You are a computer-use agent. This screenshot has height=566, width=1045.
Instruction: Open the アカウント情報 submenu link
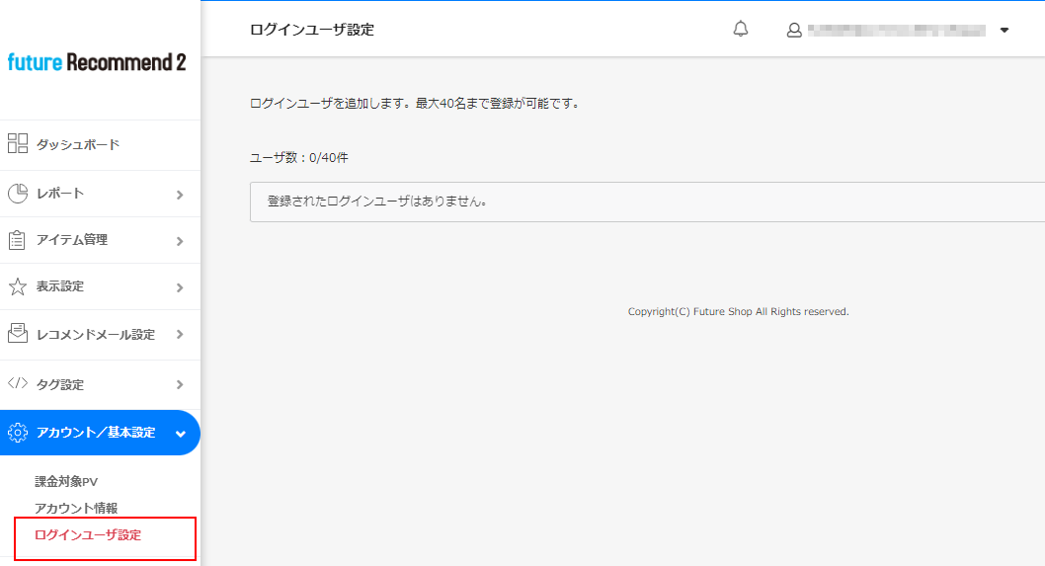[76, 508]
